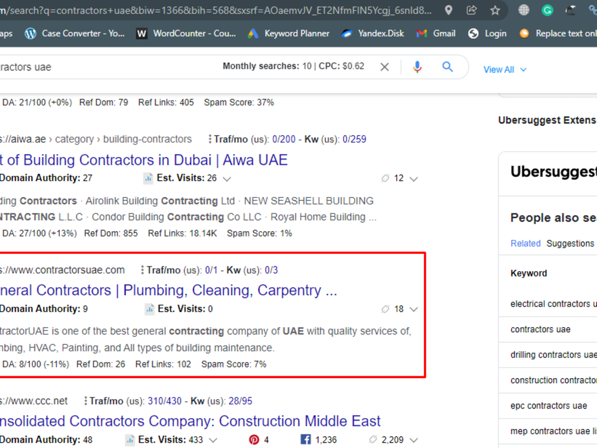Click the backlink icon beside 2,209
The image size is (597, 448).
(373, 440)
